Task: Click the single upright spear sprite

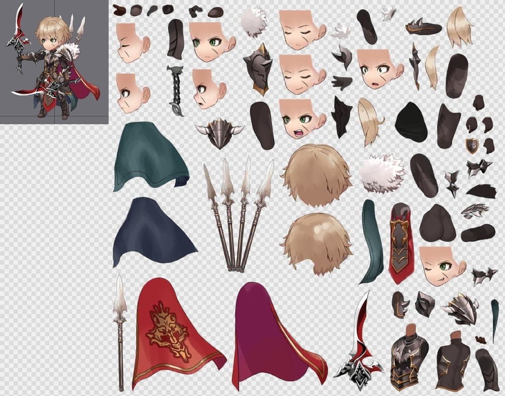Action: 120,331
